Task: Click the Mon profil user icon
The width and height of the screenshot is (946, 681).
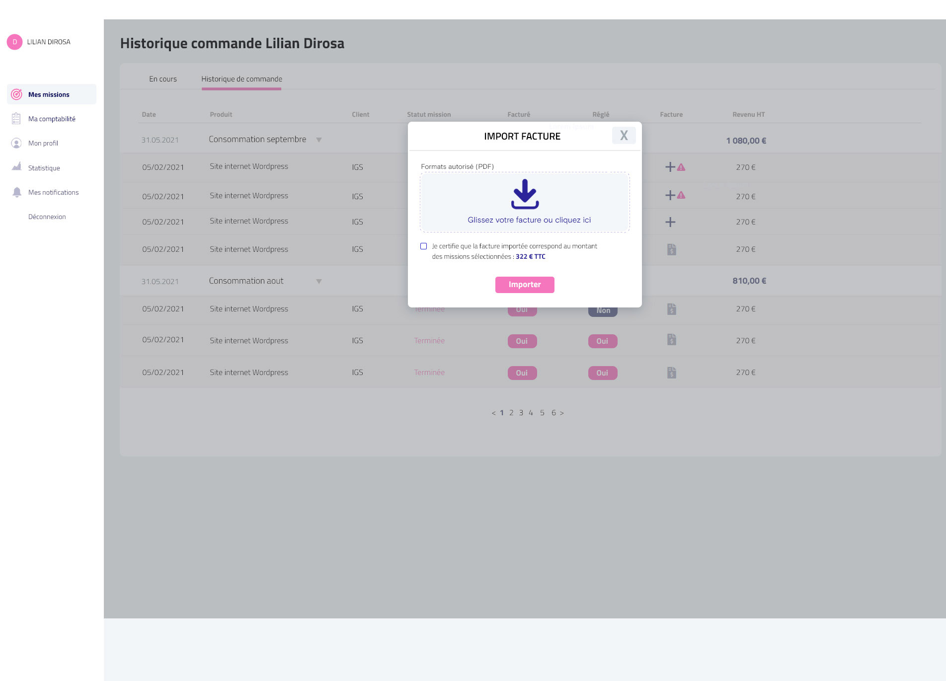Action: click(x=16, y=143)
